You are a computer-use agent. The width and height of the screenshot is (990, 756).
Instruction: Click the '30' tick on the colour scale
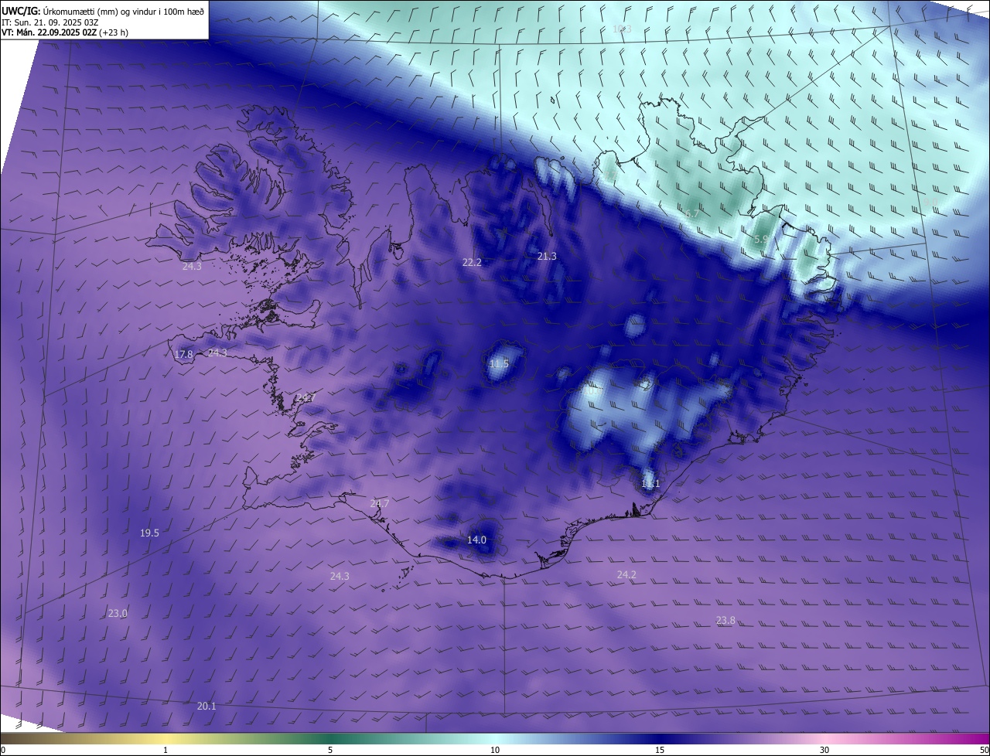(824, 750)
